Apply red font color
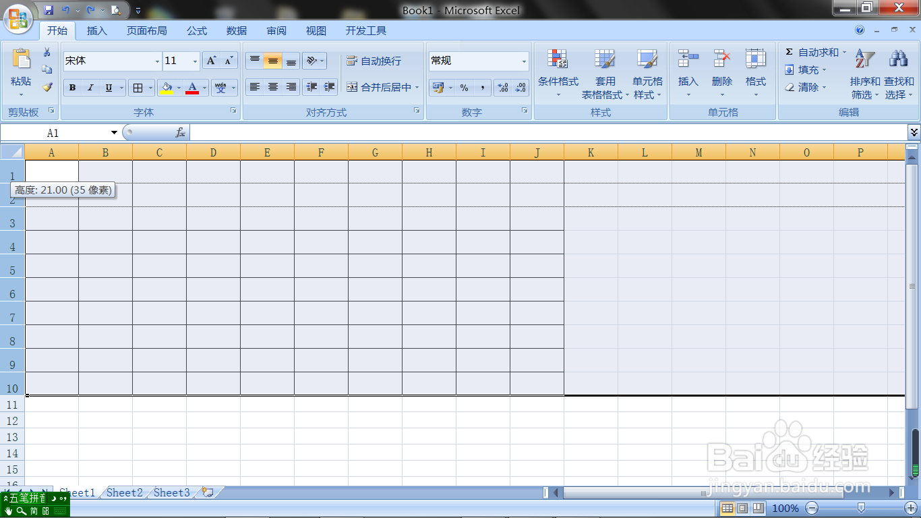921x518 pixels. 192,88
